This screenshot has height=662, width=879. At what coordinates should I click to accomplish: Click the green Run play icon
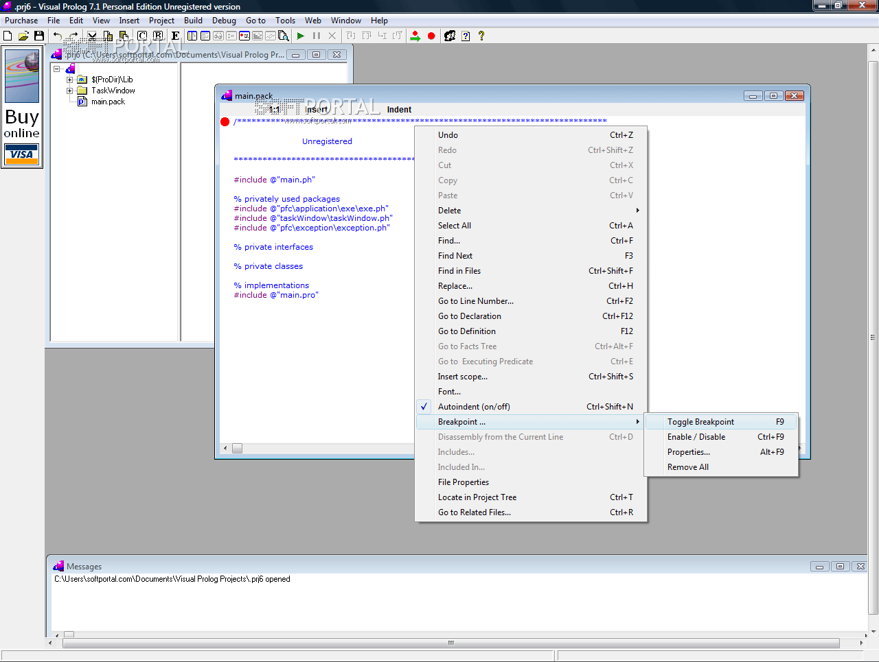[301, 36]
